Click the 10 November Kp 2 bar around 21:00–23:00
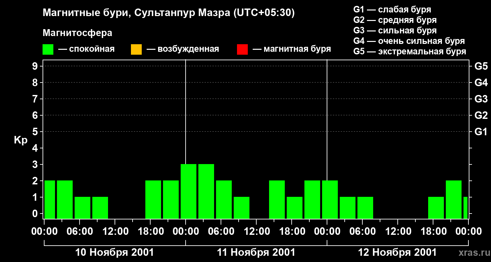The width and height of the screenshot is (491, 262). click(x=171, y=199)
